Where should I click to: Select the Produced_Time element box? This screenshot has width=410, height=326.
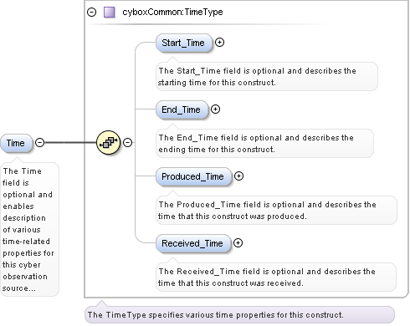[x=193, y=176]
